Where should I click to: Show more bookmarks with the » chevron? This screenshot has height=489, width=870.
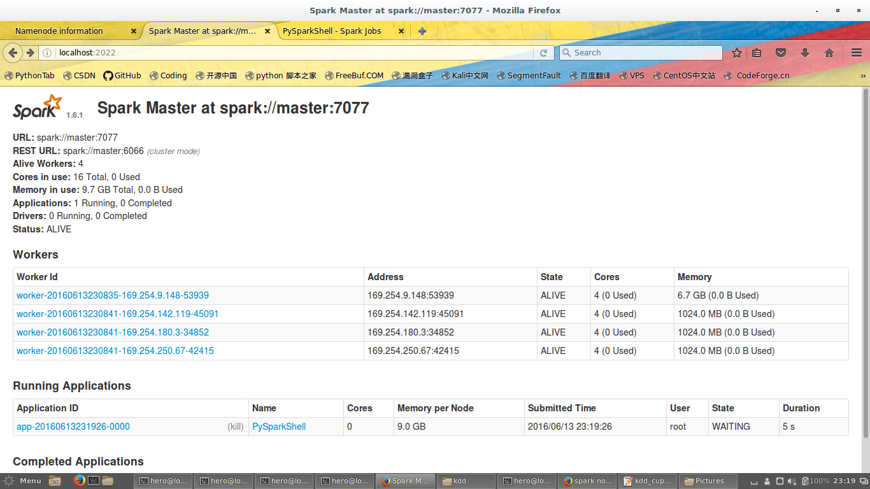(x=863, y=75)
